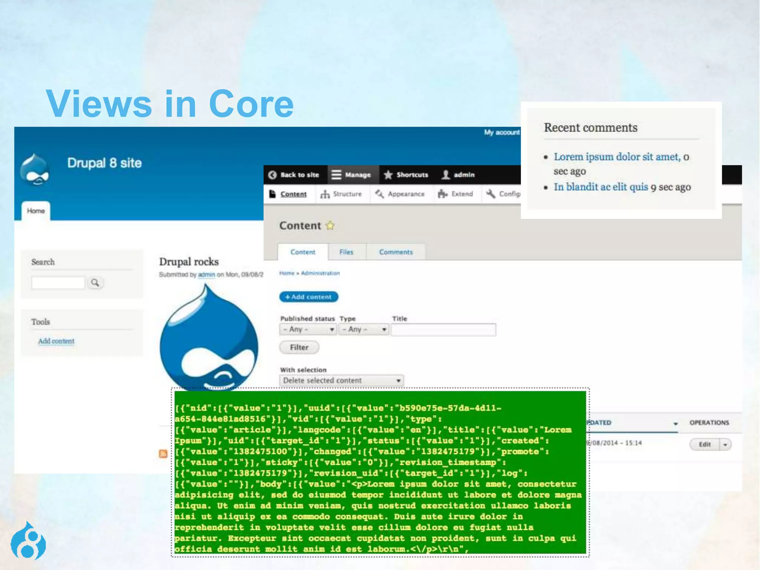Click the admin author link
This screenshot has height=570, width=760.
pos(207,275)
